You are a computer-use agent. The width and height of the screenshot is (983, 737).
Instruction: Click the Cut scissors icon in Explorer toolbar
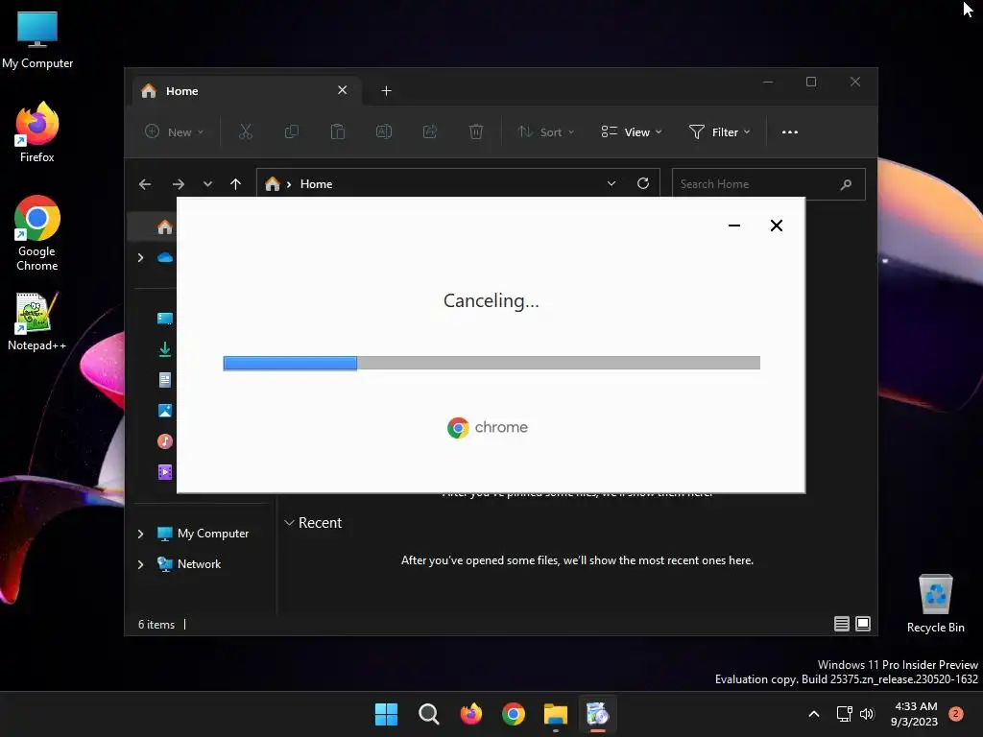(x=245, y=131)
